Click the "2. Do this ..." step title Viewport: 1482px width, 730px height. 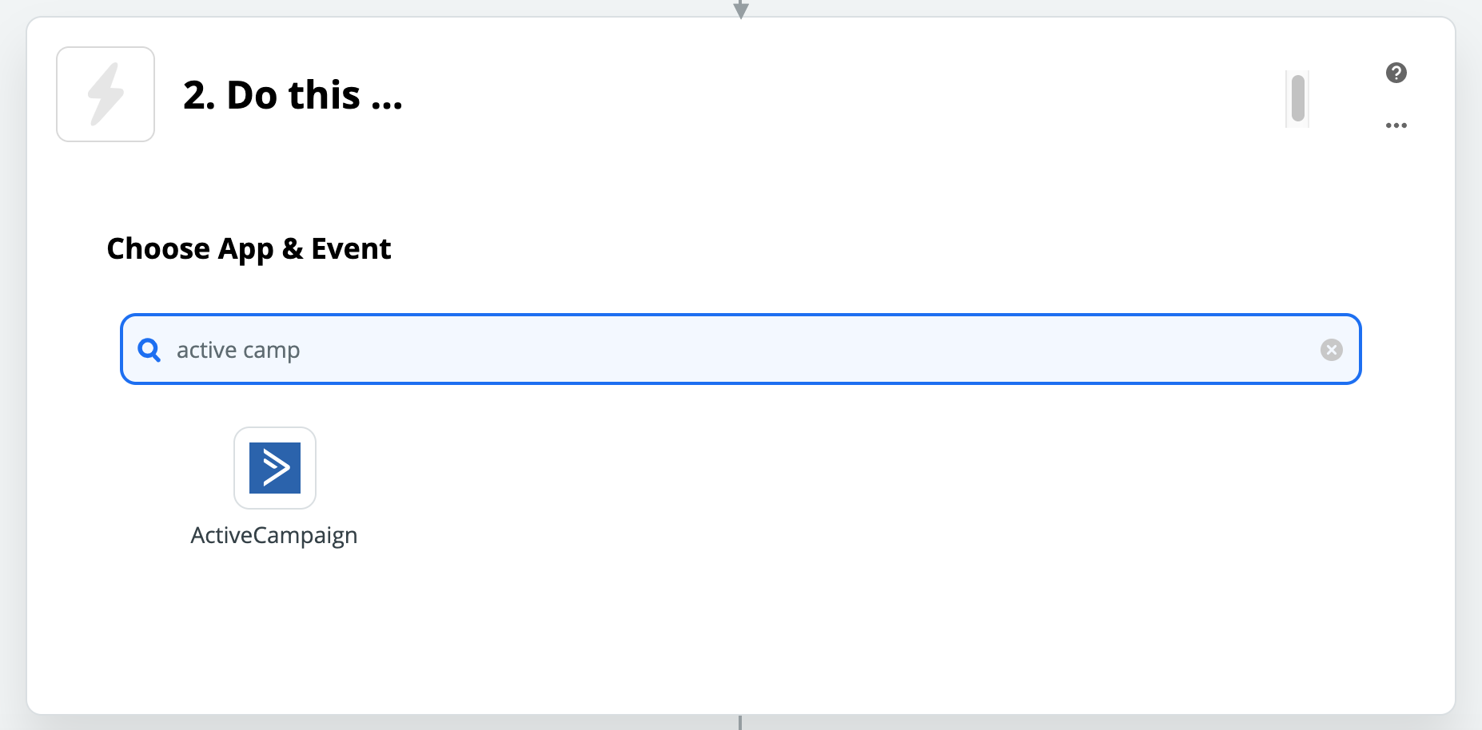click(293, 95)
